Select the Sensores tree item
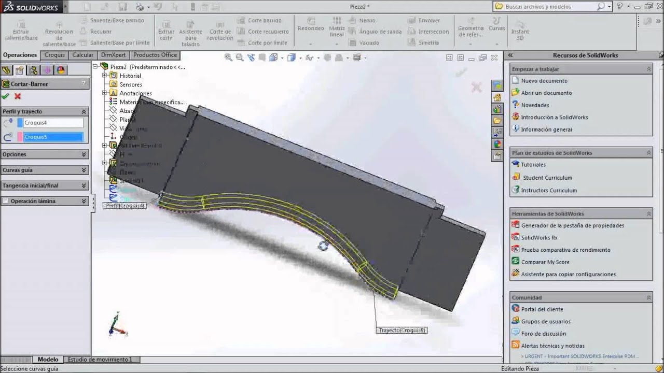The width and height of the screenshot is (664, 373). pyautogui.click(x=131, y=84)
